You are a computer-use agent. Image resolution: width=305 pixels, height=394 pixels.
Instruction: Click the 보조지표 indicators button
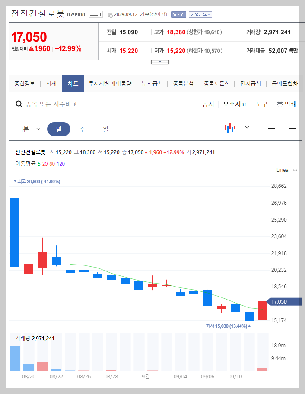point(235,104)
